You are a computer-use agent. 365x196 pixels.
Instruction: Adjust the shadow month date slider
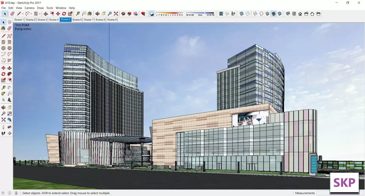pos(170,14)
